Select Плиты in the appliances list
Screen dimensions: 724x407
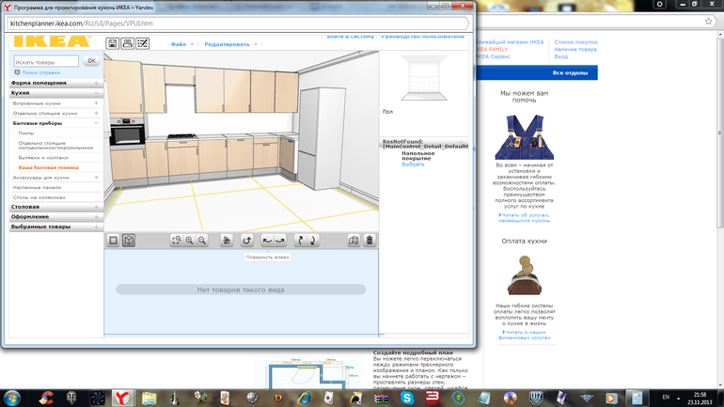tap(26, 133)
